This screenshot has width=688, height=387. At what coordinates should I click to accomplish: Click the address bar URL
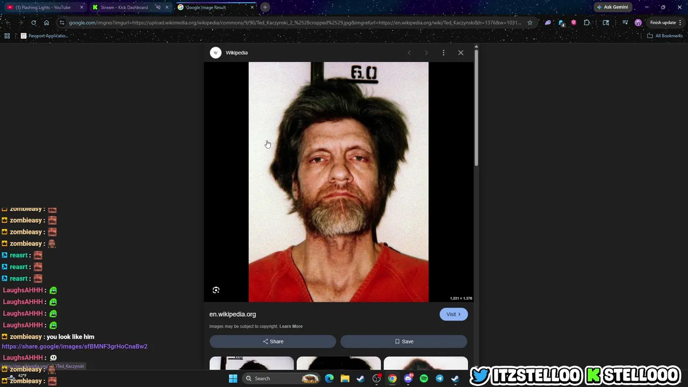(295, 23)
